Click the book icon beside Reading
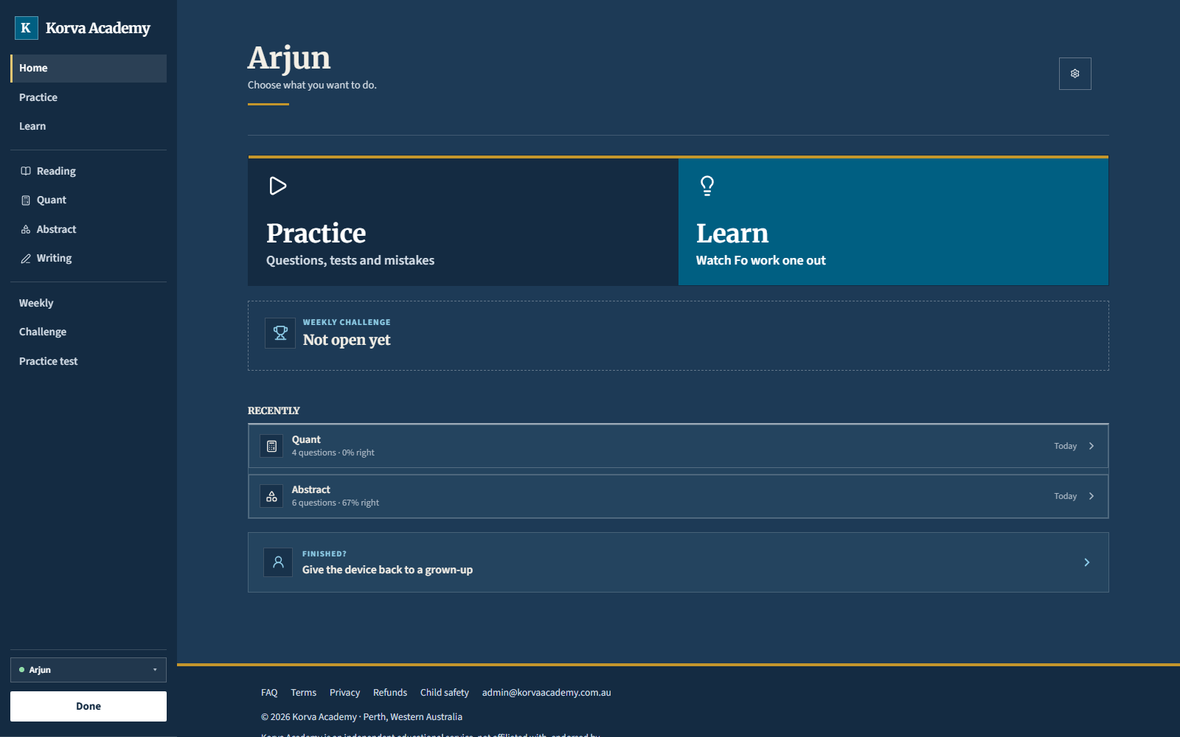Screen dimensions: 1180x737 pyautogui.click(x=26, y=171)
